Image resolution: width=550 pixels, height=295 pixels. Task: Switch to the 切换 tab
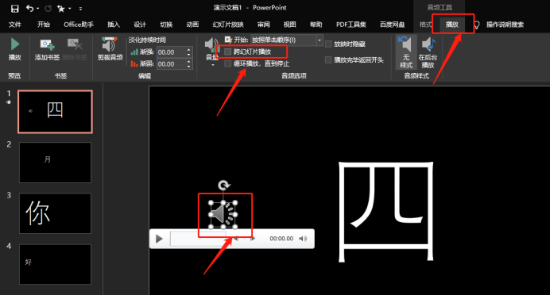click(x=166, y=25)
